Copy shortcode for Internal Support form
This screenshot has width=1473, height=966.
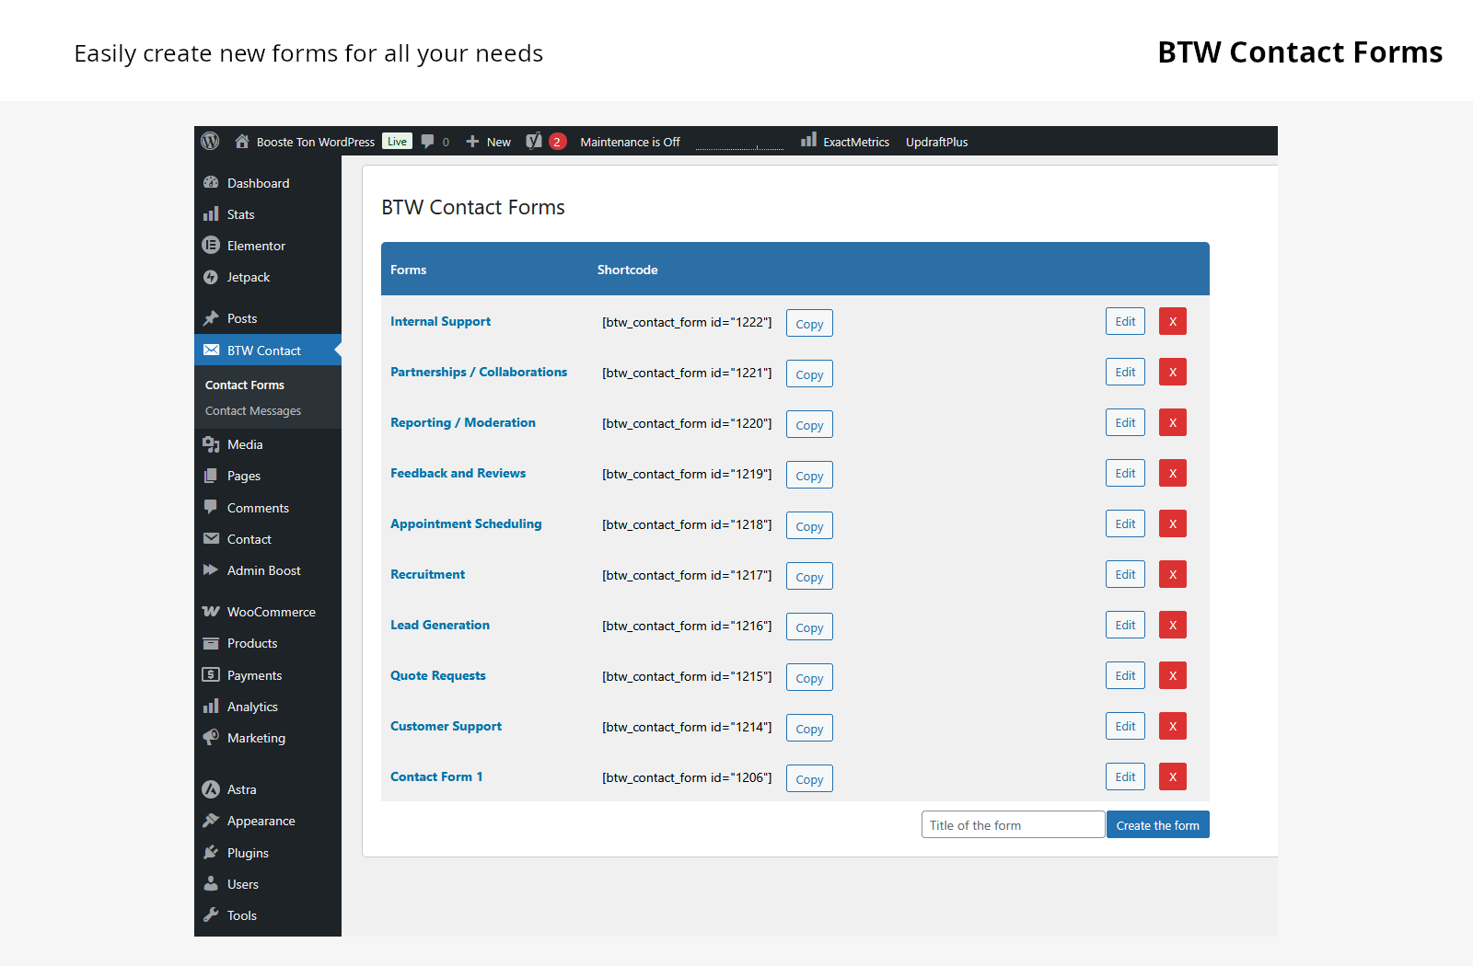pos(809,323)
